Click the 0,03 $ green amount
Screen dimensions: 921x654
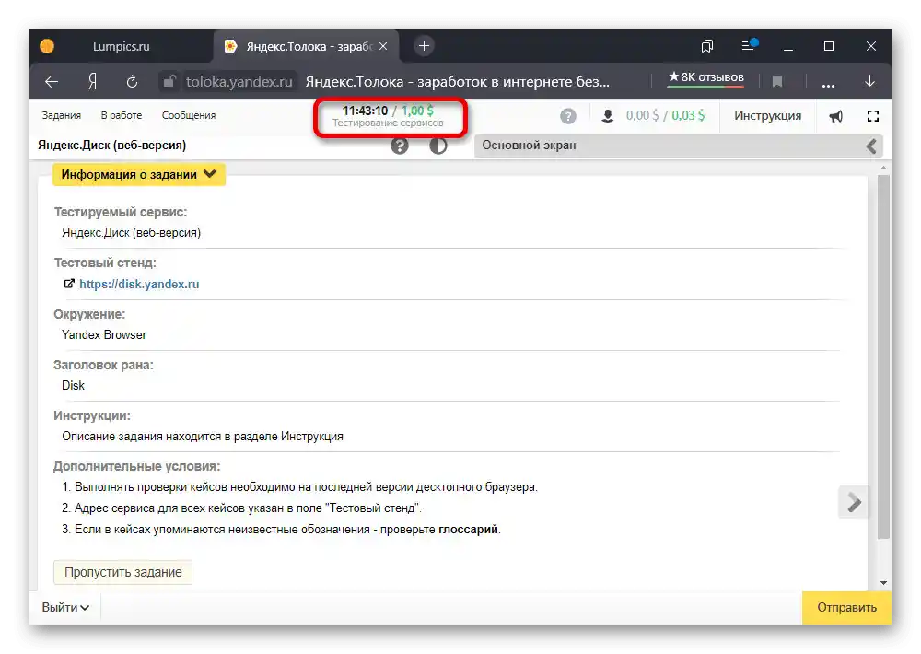click(x=688, y=115)
